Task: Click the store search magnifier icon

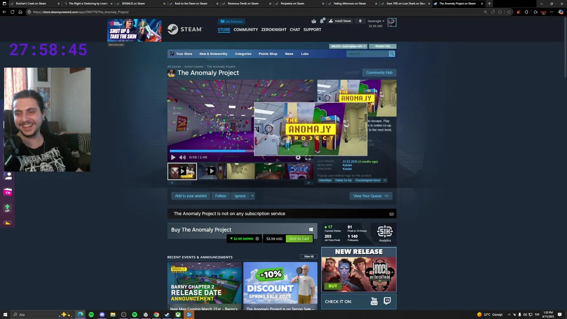Action: pos(392,54)
